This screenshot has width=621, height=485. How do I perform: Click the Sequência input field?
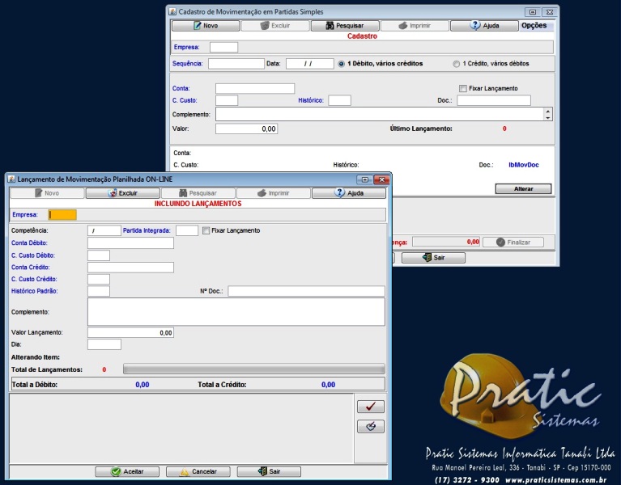click(236, 64)
